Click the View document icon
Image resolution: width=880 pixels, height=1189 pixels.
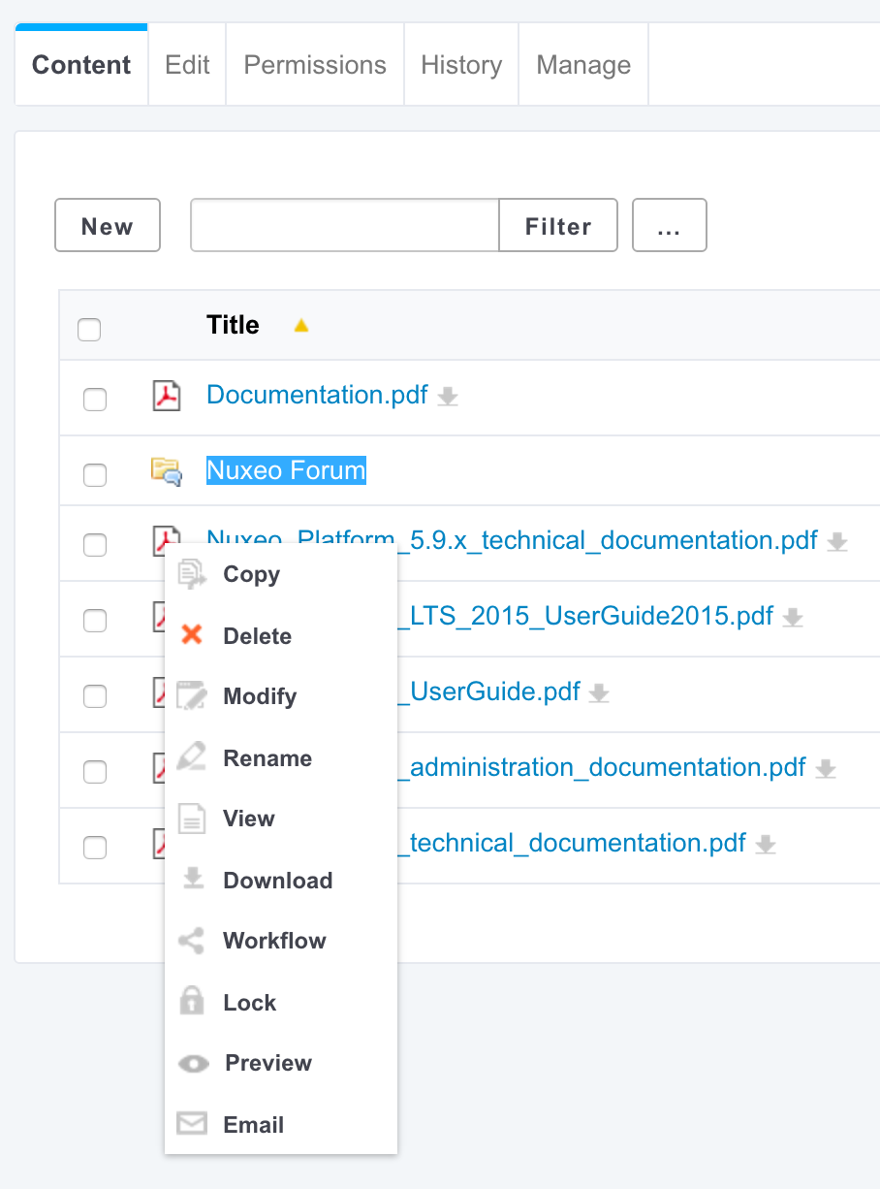pyautogui.click(x=192, y=819)
